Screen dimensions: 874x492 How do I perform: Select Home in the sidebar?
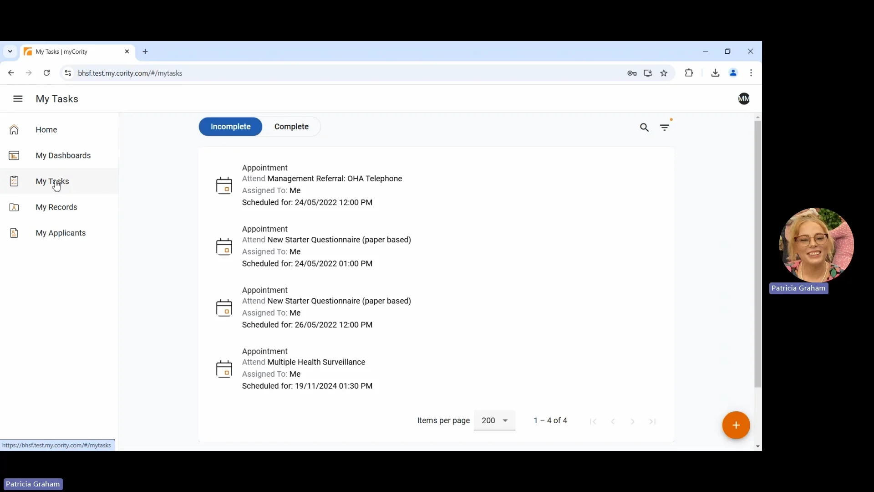coord(46,129)
